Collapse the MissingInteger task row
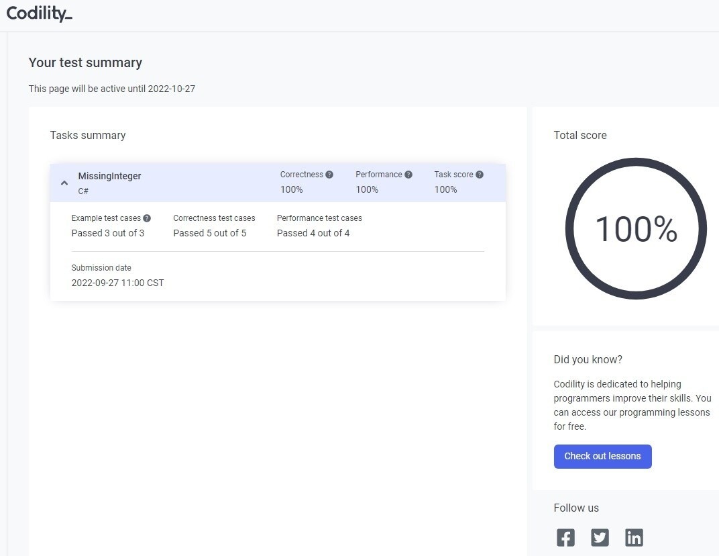719x556 pixels. point(64,183)
